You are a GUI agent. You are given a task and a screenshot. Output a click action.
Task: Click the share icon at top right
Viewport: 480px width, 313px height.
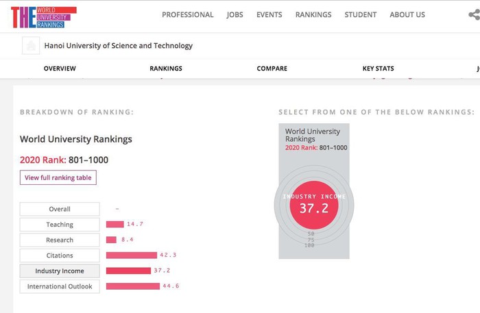(x=473, y=14)
